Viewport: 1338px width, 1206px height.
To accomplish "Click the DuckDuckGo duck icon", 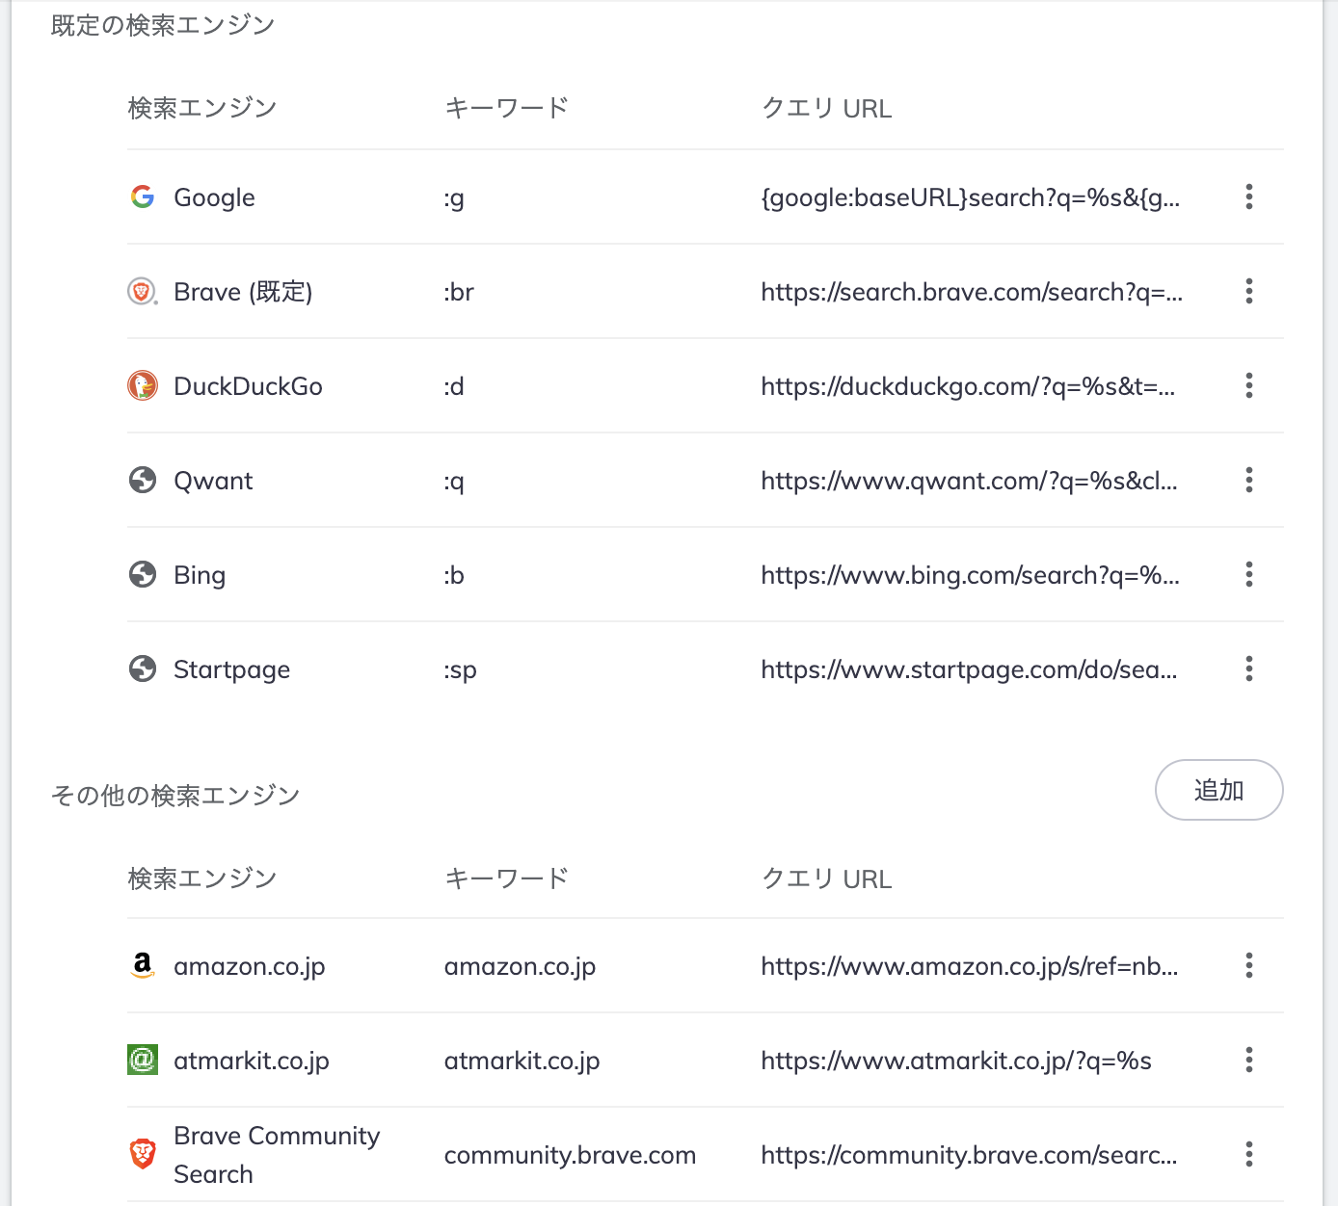I will point(143,385).
